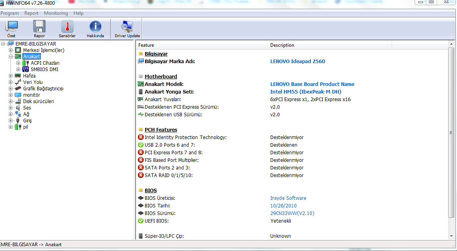Click the EMRE-BILGISAYAR computer icon in tree

[x=11, y=44]
